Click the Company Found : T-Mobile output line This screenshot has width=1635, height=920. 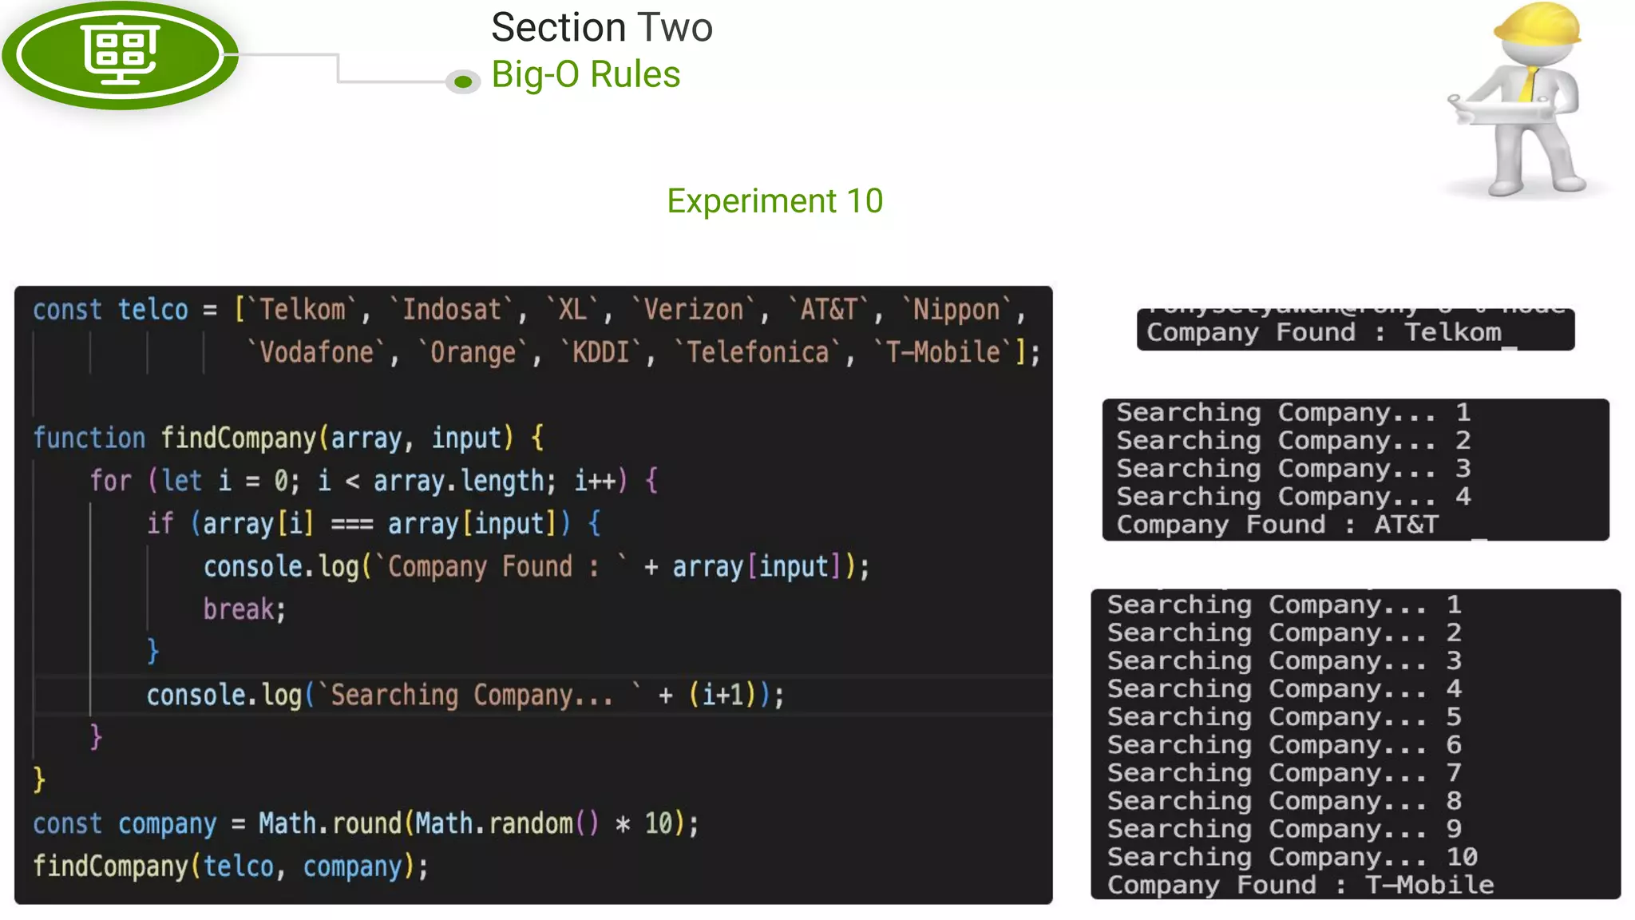(x=1300, y=885)
